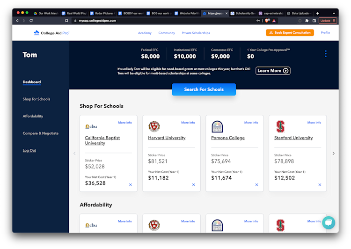The width and height of the screenshot is (351, 249).
Task: Click the browser Update button
Action: (x=328, y=21)
